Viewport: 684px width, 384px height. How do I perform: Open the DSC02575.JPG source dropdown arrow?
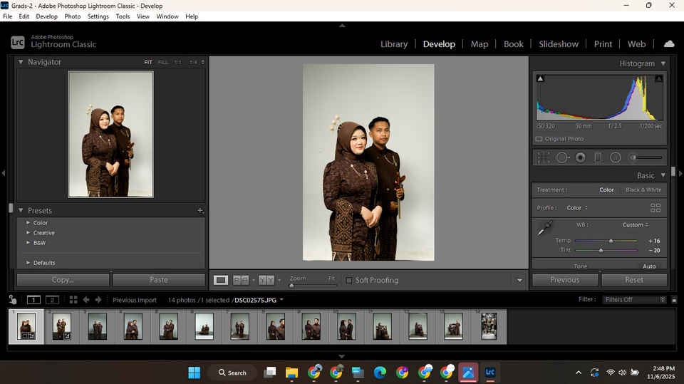tap(281, 299)
